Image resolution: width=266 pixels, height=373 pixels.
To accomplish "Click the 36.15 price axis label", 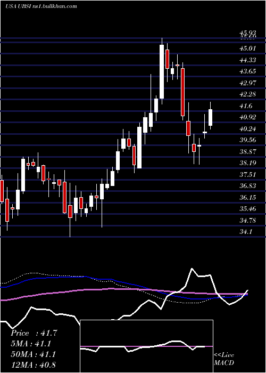I will 248,198.
